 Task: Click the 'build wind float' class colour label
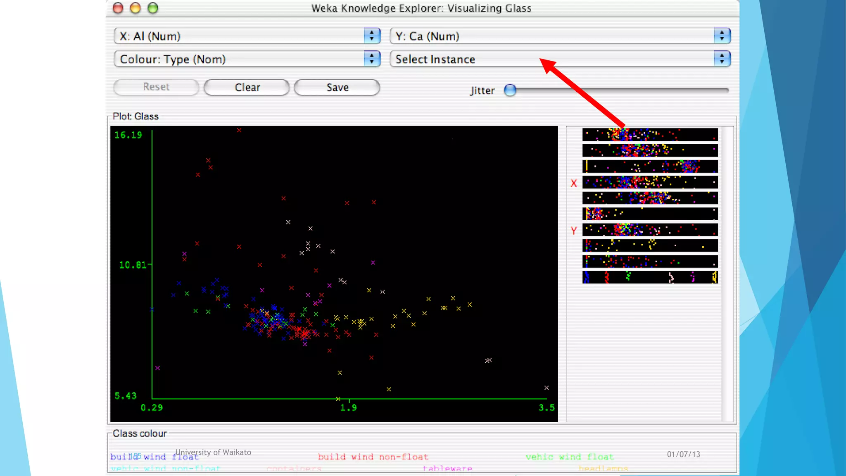click(x=154, y=457)
